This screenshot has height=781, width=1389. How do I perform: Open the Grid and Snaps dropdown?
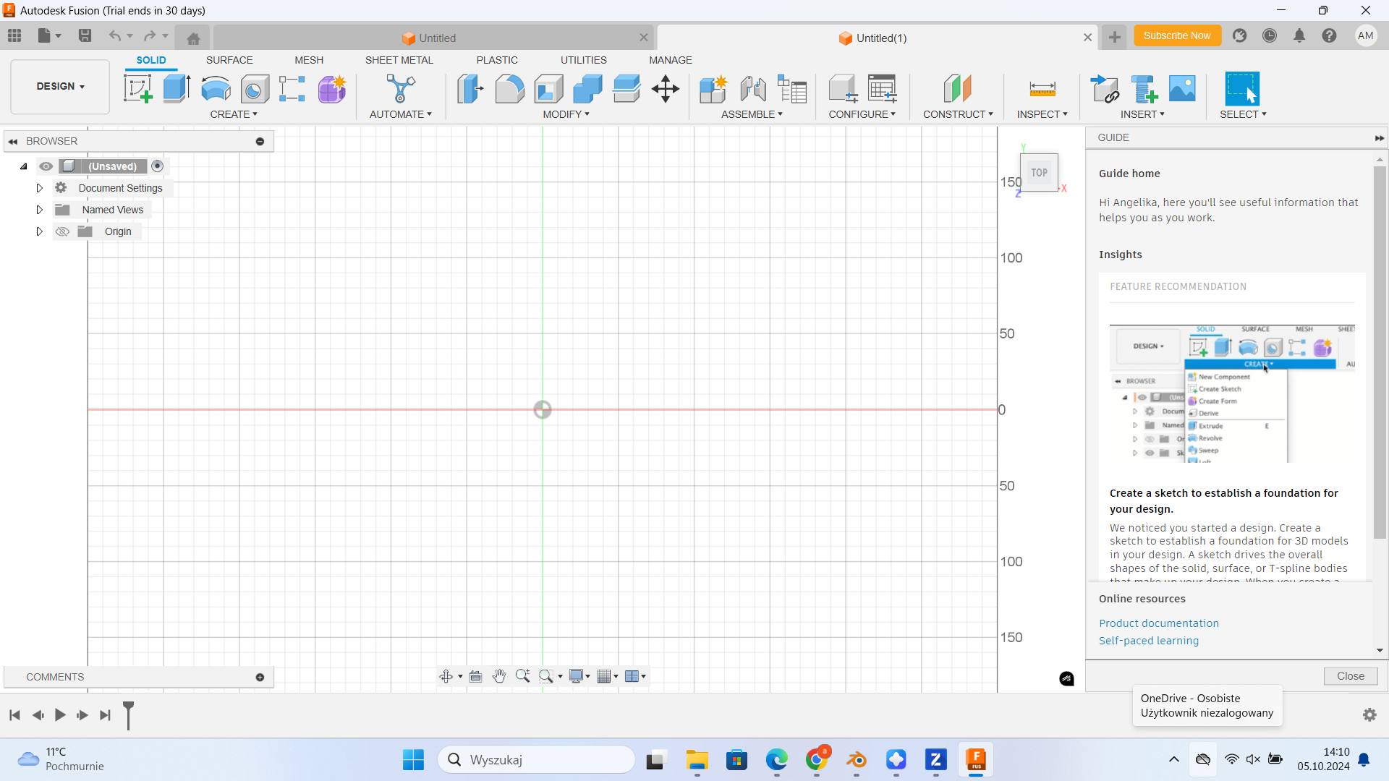608,676
